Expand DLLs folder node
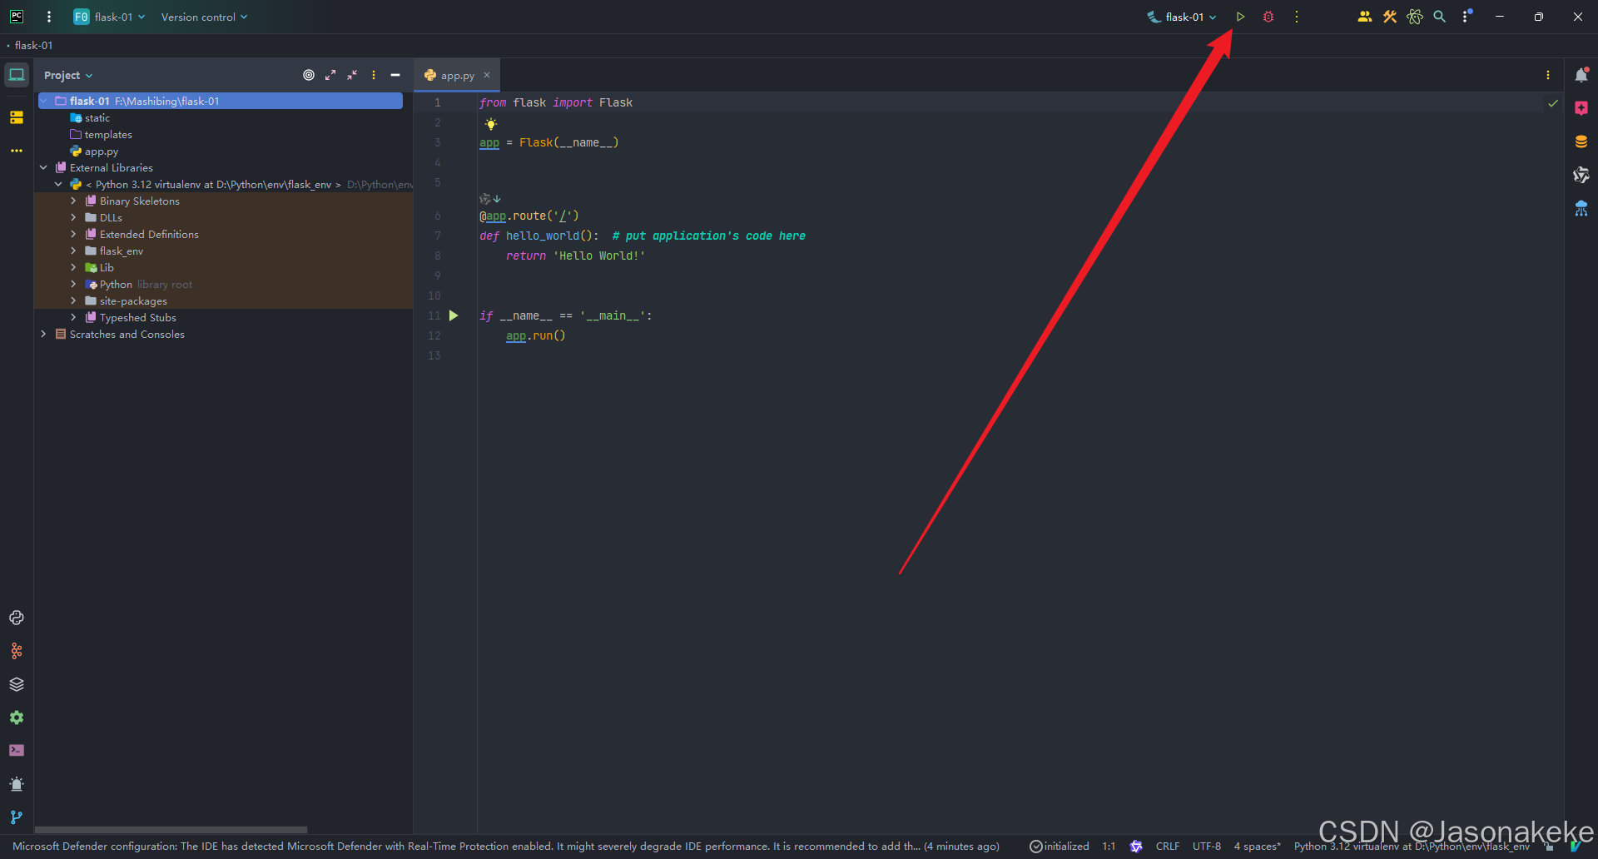 click(73, 217)
